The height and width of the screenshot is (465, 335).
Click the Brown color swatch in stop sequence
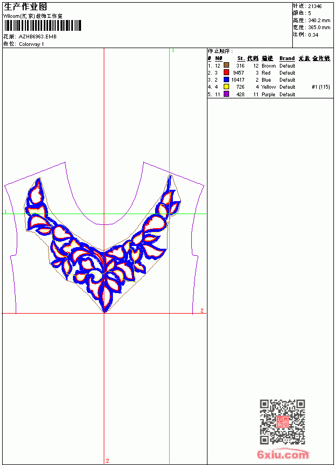226,65
